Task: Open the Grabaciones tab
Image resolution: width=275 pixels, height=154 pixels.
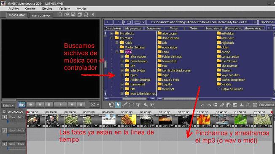Action: coord(154,28)
